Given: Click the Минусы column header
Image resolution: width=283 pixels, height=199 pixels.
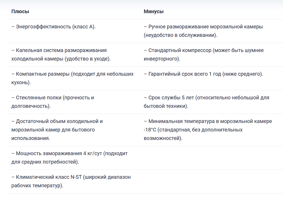Looking at the screenshot, I should tap(153, 11).
